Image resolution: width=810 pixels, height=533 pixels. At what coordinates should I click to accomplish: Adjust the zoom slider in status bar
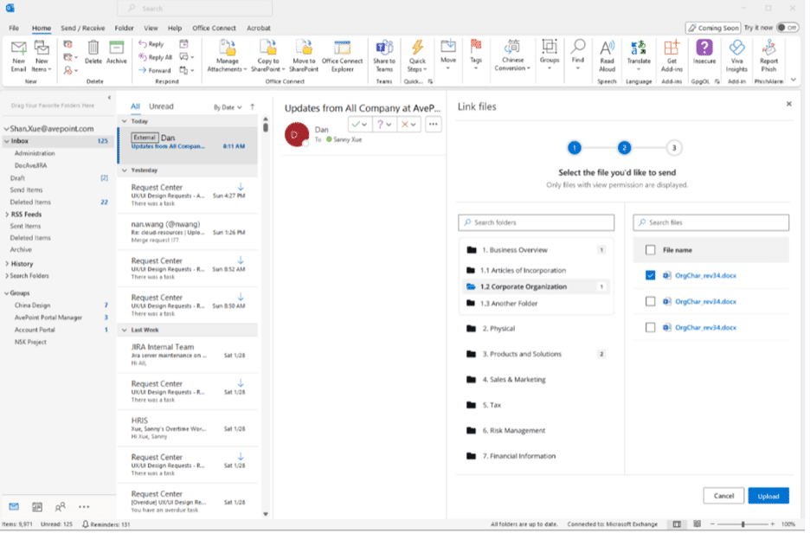[742, 524]
